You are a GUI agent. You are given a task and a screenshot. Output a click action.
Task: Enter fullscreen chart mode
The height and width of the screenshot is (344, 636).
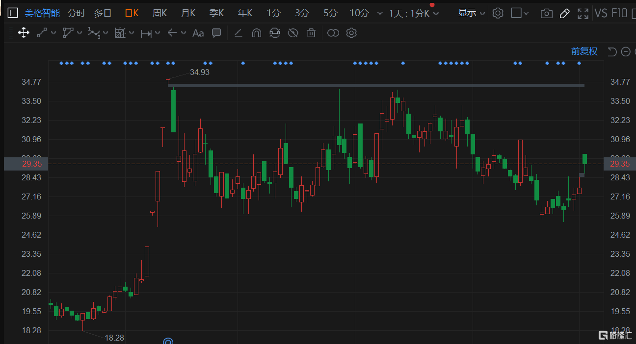pyautogui.click(x=583, y=14)
